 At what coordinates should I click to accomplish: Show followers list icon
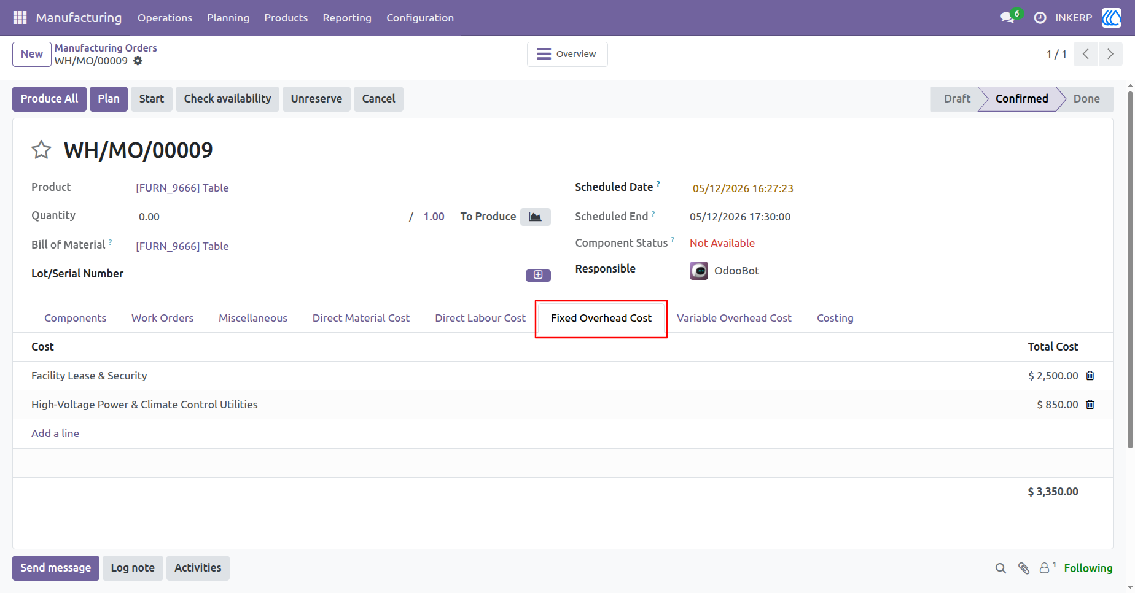pos(1047,568)
